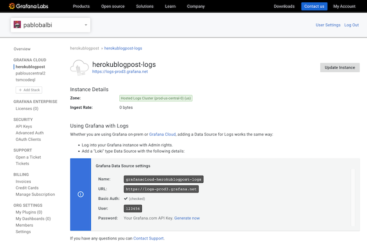Toggle the Basic Auth checkmark
This screenshot has width=367, height=251.
pyautogui.click(x=126, y=198)
